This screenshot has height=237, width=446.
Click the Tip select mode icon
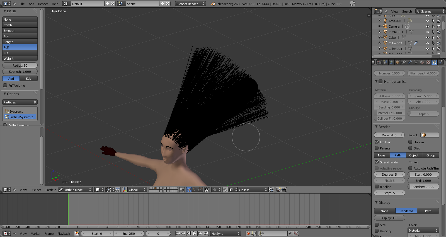coord(200,190)
